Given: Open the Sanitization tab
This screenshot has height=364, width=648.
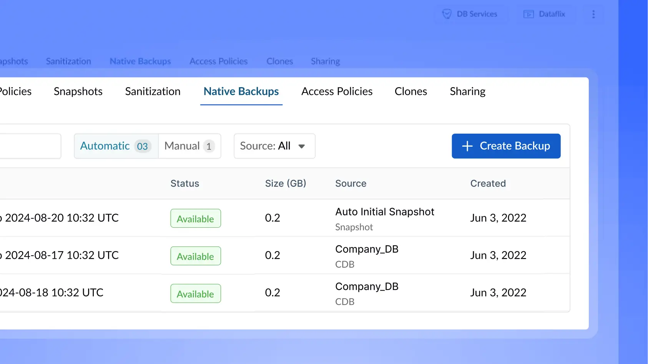Looking at the screenshot, I should click(x=153, y=91).
